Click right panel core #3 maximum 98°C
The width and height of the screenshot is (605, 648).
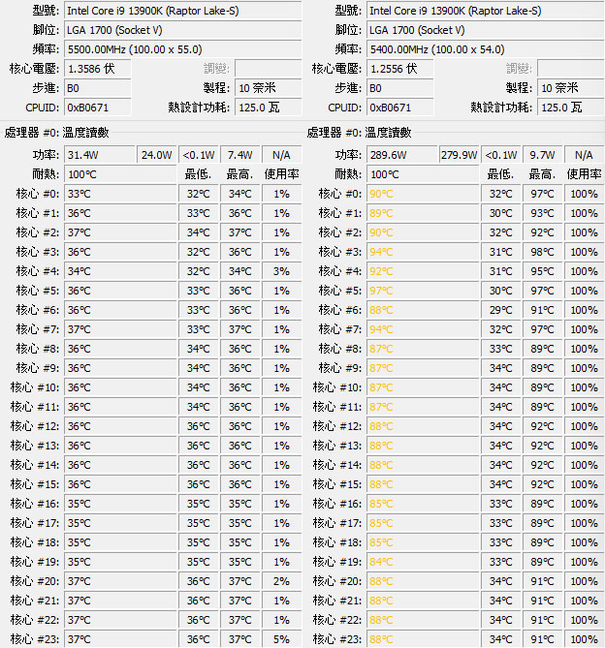[x=542, y=252]
